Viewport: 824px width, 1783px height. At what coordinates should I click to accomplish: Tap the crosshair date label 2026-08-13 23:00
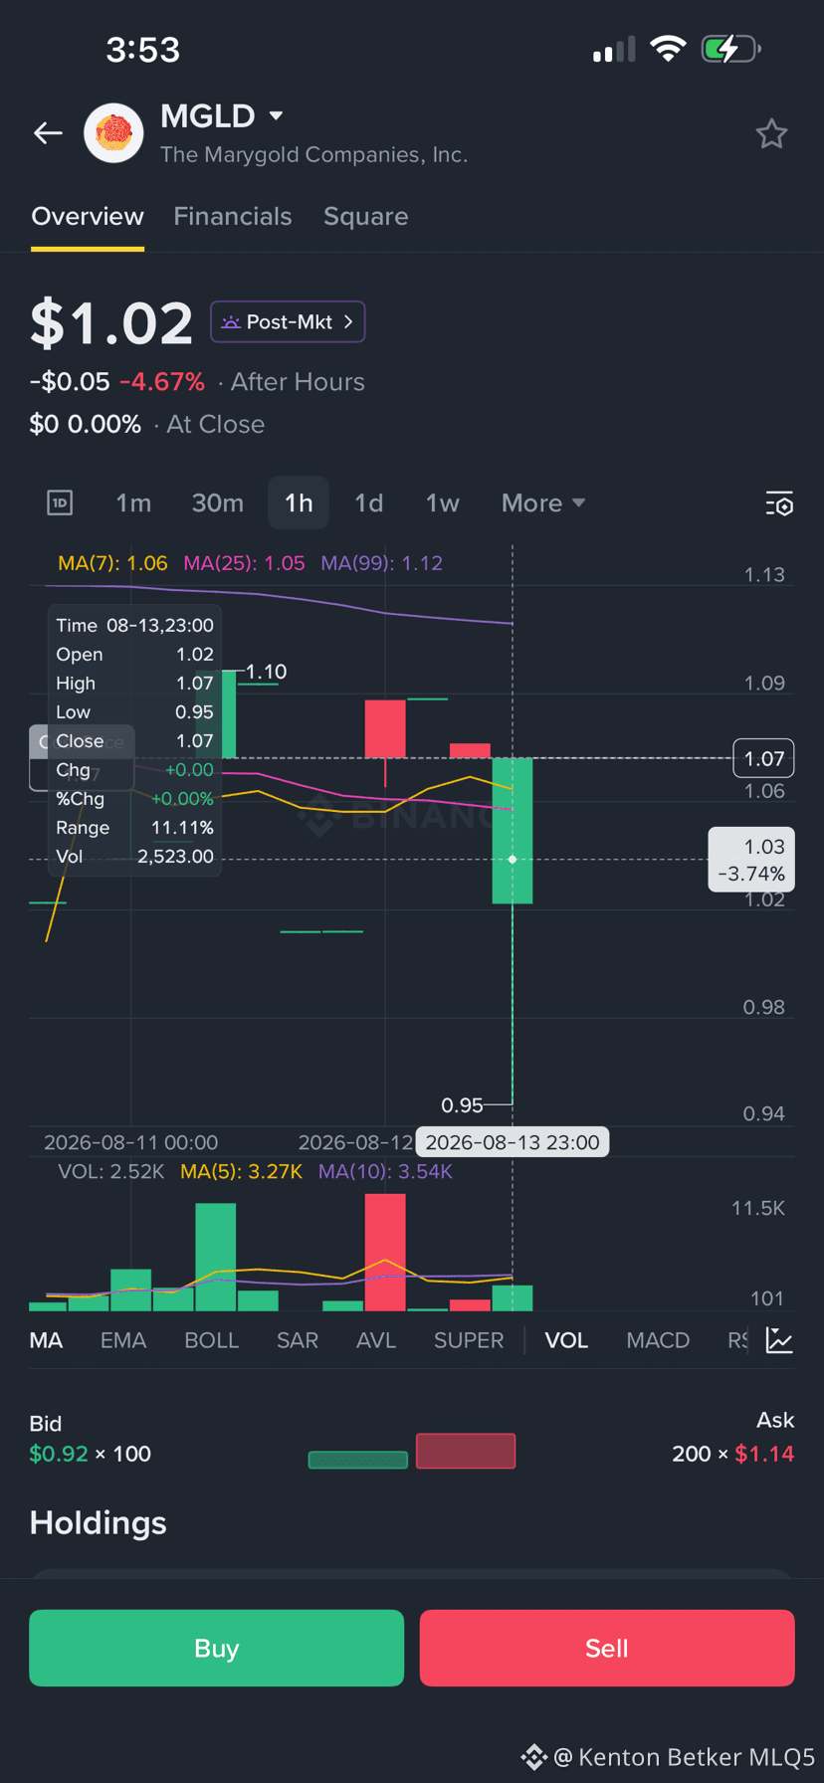(x=513, y=1142)
